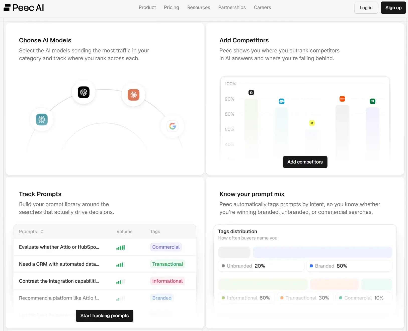Select prompt 'Need a CRM with automated data...'
The width and height of the screenshot is (408, 331).
click(59, 264)
